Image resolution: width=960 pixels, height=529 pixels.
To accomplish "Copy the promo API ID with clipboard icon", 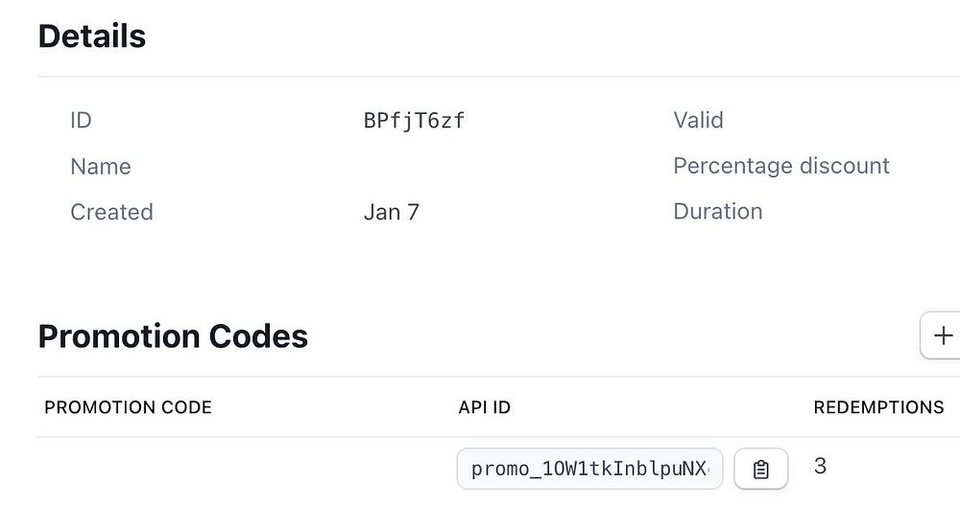I will coord(760,469).
